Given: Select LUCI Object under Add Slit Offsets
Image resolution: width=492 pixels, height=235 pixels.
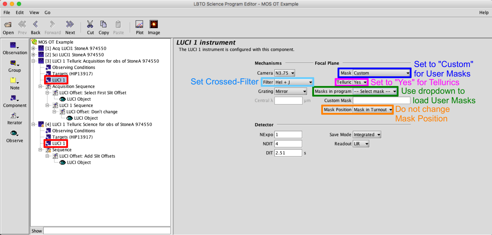Looking at the screenshot, I should 79,163.
